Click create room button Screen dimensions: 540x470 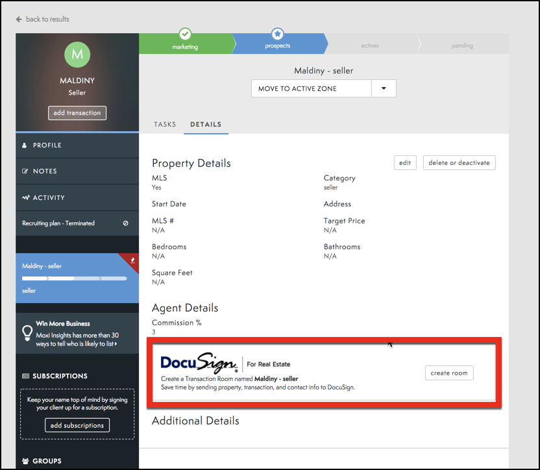click(x=449, y=373)
